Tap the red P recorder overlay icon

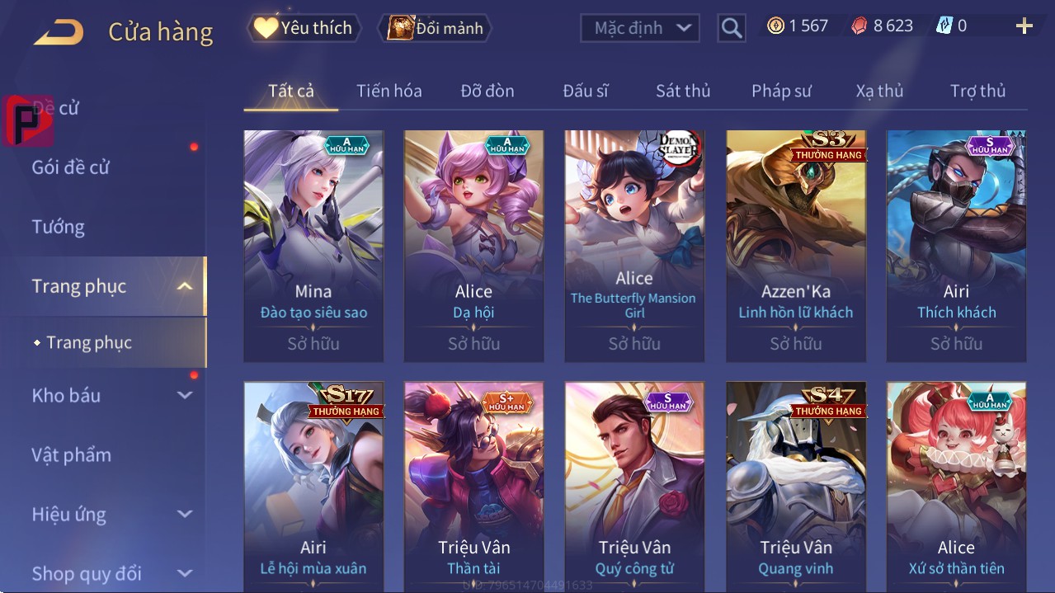click(28, 120)
